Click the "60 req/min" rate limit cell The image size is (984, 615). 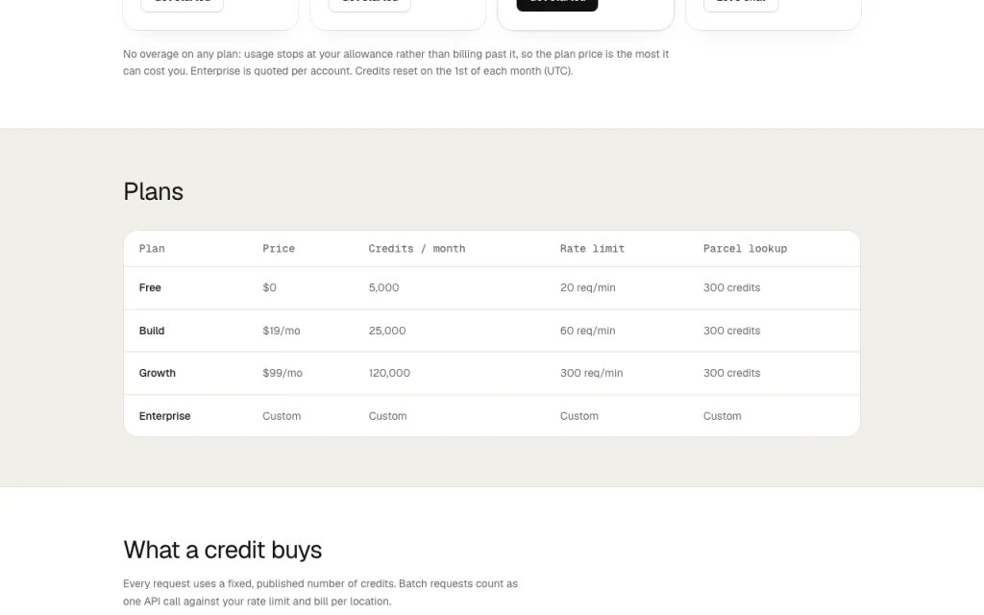click(x=587, y=331)
